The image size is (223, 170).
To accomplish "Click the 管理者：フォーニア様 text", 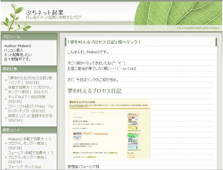I will pyautogui.click(x=84, y=167).
